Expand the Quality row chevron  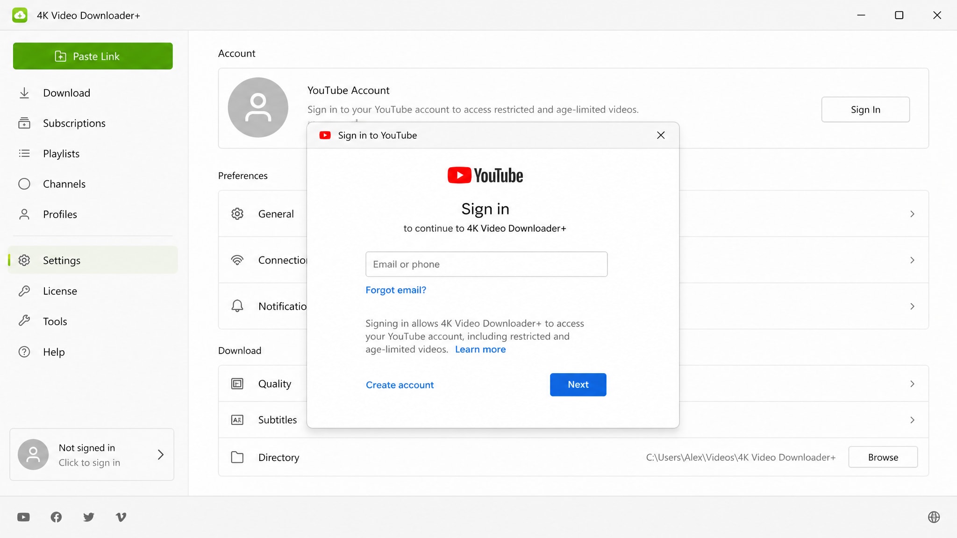912,384
